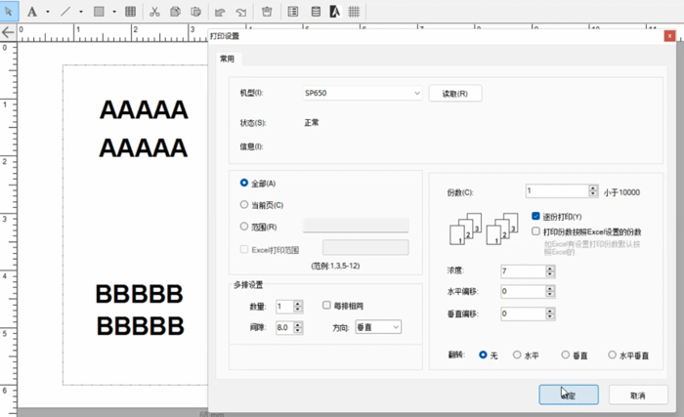Click the scissors cut icon
This screenshot has width=684, height=417.
(154, 12)
